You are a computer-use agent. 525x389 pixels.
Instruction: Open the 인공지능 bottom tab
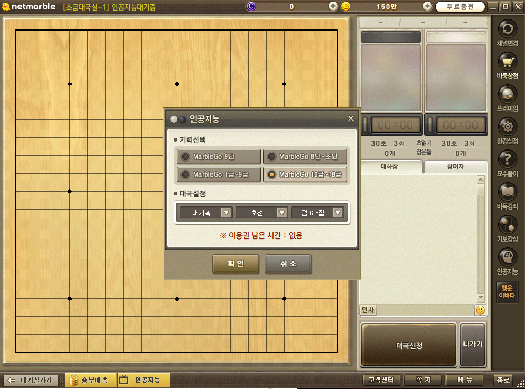(144, 380)
